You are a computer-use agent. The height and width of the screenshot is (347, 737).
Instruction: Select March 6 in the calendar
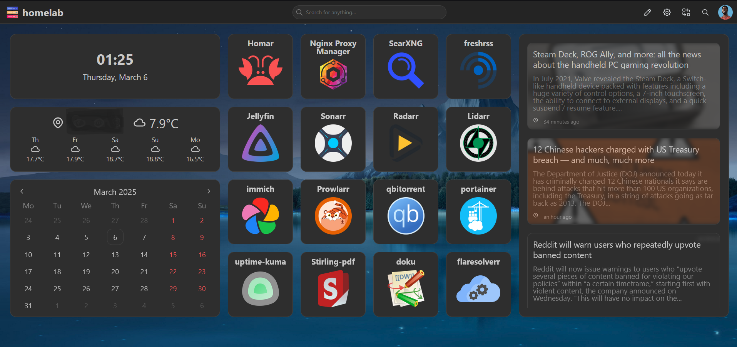coord(115,237)
